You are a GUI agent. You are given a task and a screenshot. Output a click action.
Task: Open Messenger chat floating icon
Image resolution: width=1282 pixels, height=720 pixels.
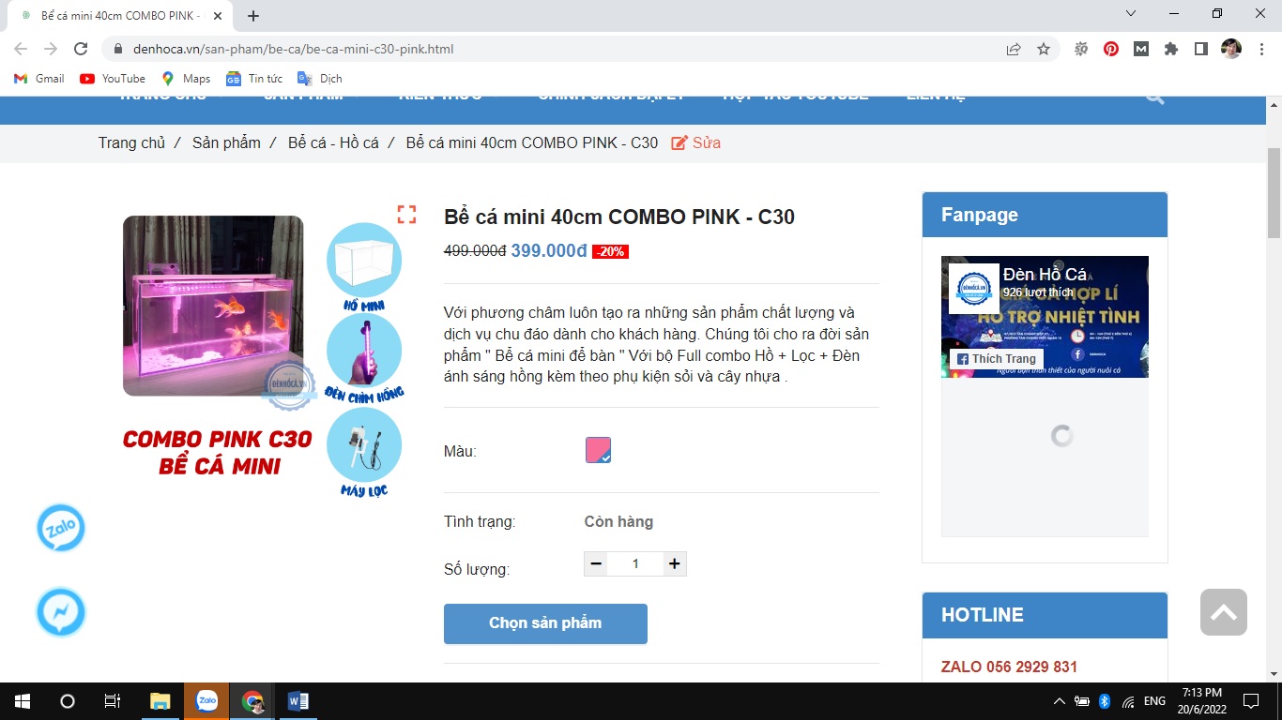(x=61, y=613)
